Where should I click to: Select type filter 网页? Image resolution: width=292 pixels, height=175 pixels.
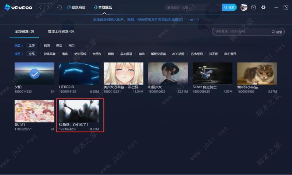[71, 45]
